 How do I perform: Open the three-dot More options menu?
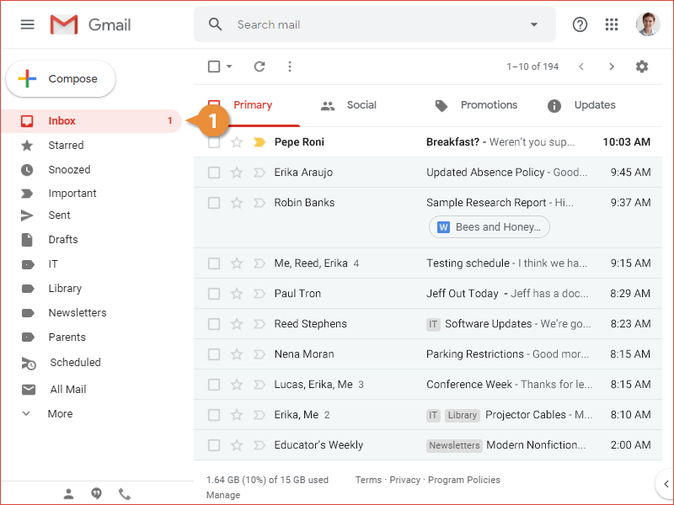click(x=290, y=66)
